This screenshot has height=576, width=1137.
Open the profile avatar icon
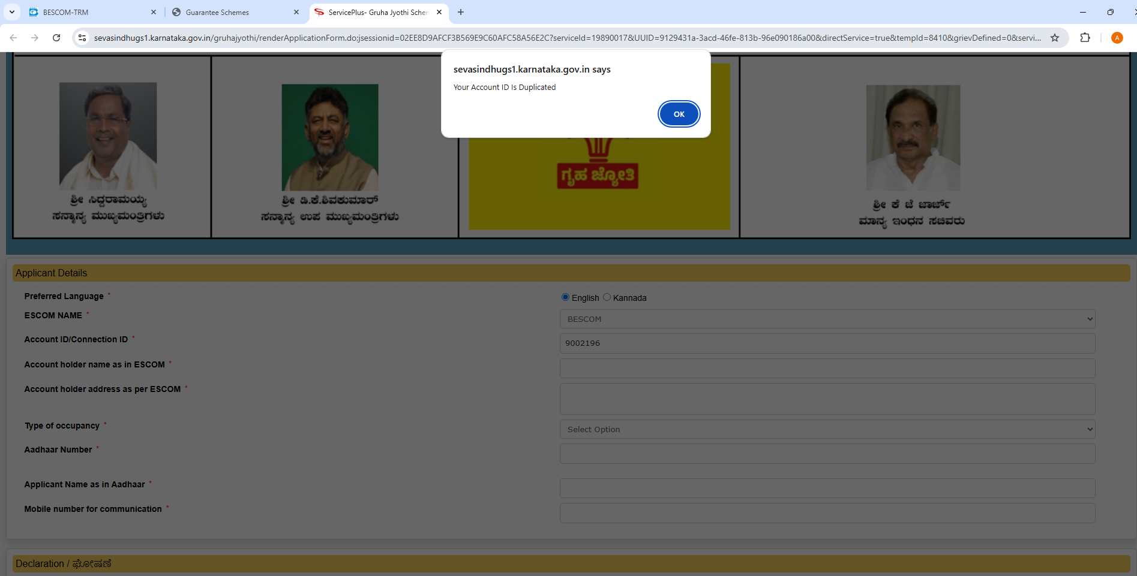coord(1117,38)
